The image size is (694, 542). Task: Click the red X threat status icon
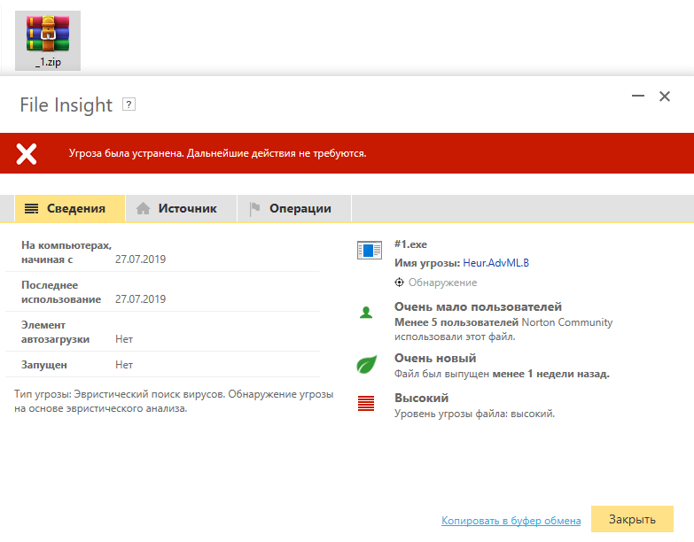click(27, 154)
